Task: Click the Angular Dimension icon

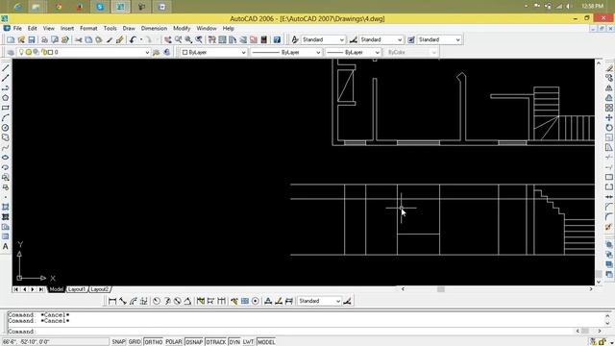Action: (187, 301)
